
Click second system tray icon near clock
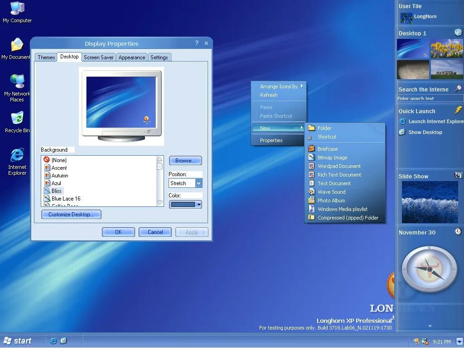point(425,342)
